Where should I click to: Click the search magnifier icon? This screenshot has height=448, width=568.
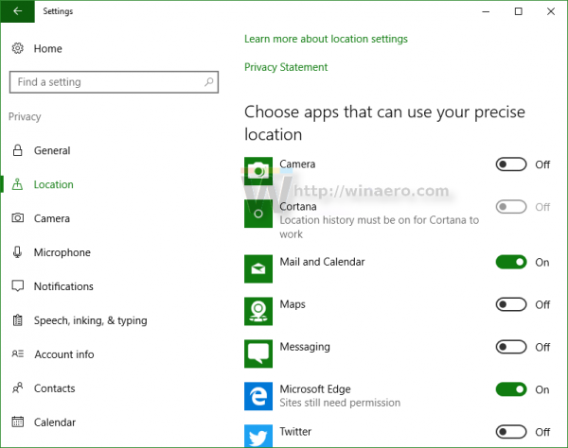pyautogui.click(x=208, y=82)
